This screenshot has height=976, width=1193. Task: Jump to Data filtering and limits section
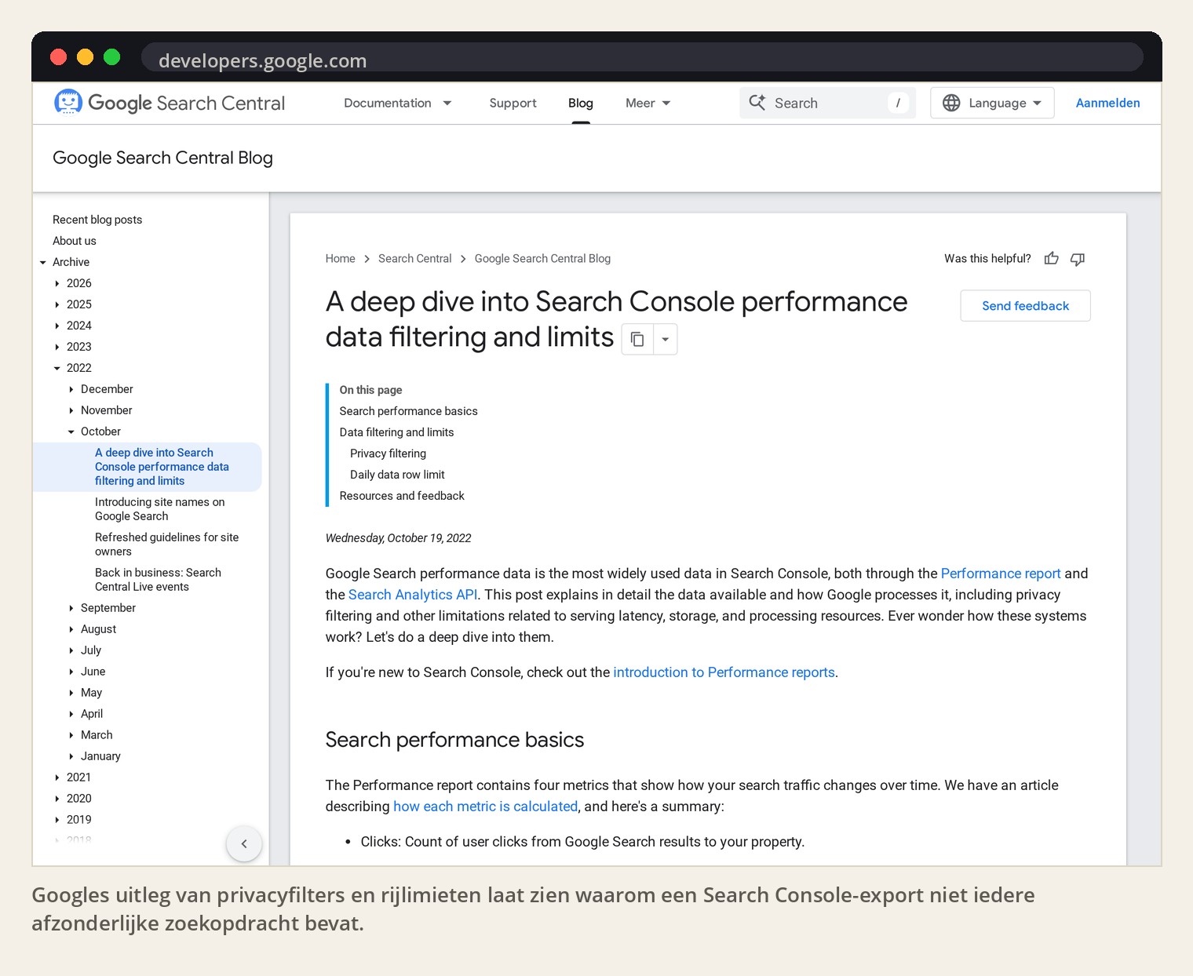(396, 432)
